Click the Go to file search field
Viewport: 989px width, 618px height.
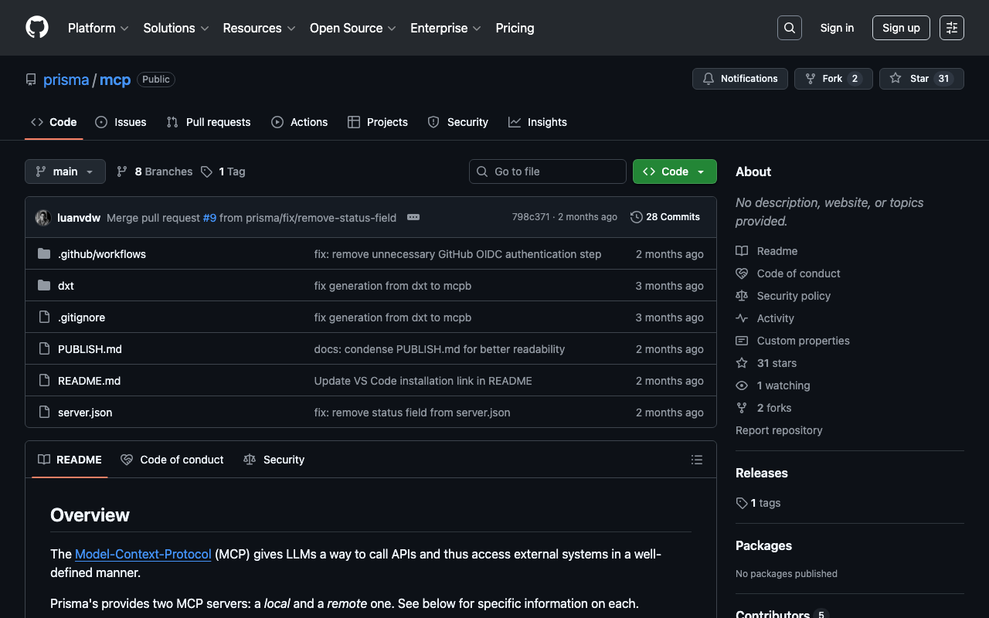pyautogui.click(x=548, y=171)
